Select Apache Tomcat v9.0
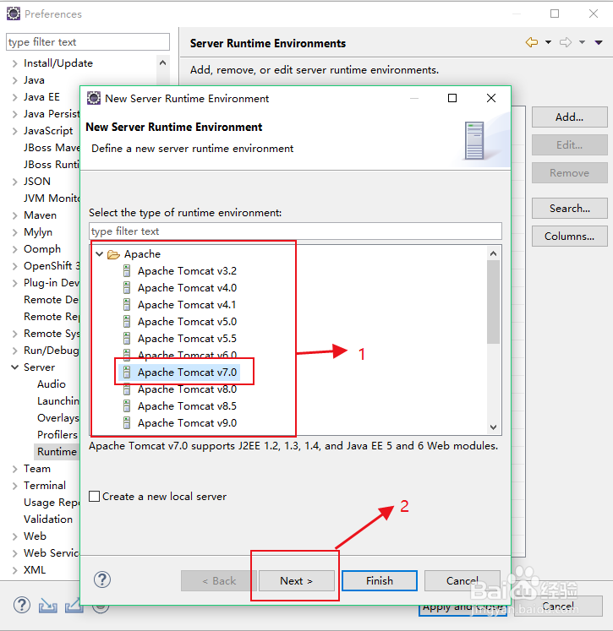This screenshot has height=631, width=613. pyautogui.click(x=187, y=423)
